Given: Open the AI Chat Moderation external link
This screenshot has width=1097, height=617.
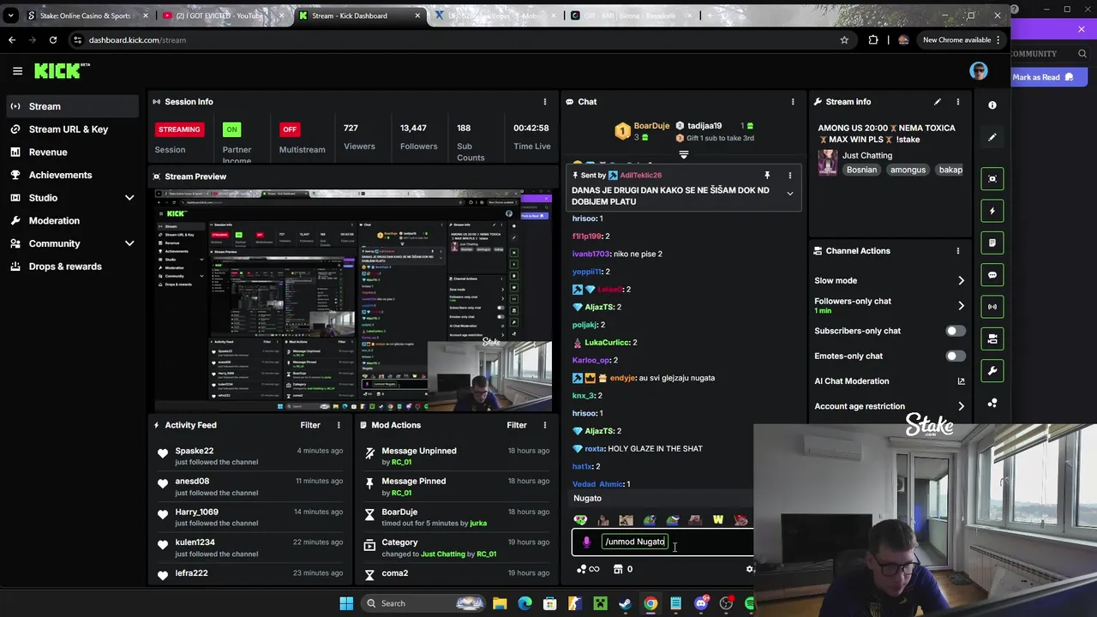Looking at the screenshot, I should point(961,381).
